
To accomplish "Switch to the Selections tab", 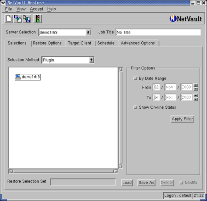I will 17,43.
